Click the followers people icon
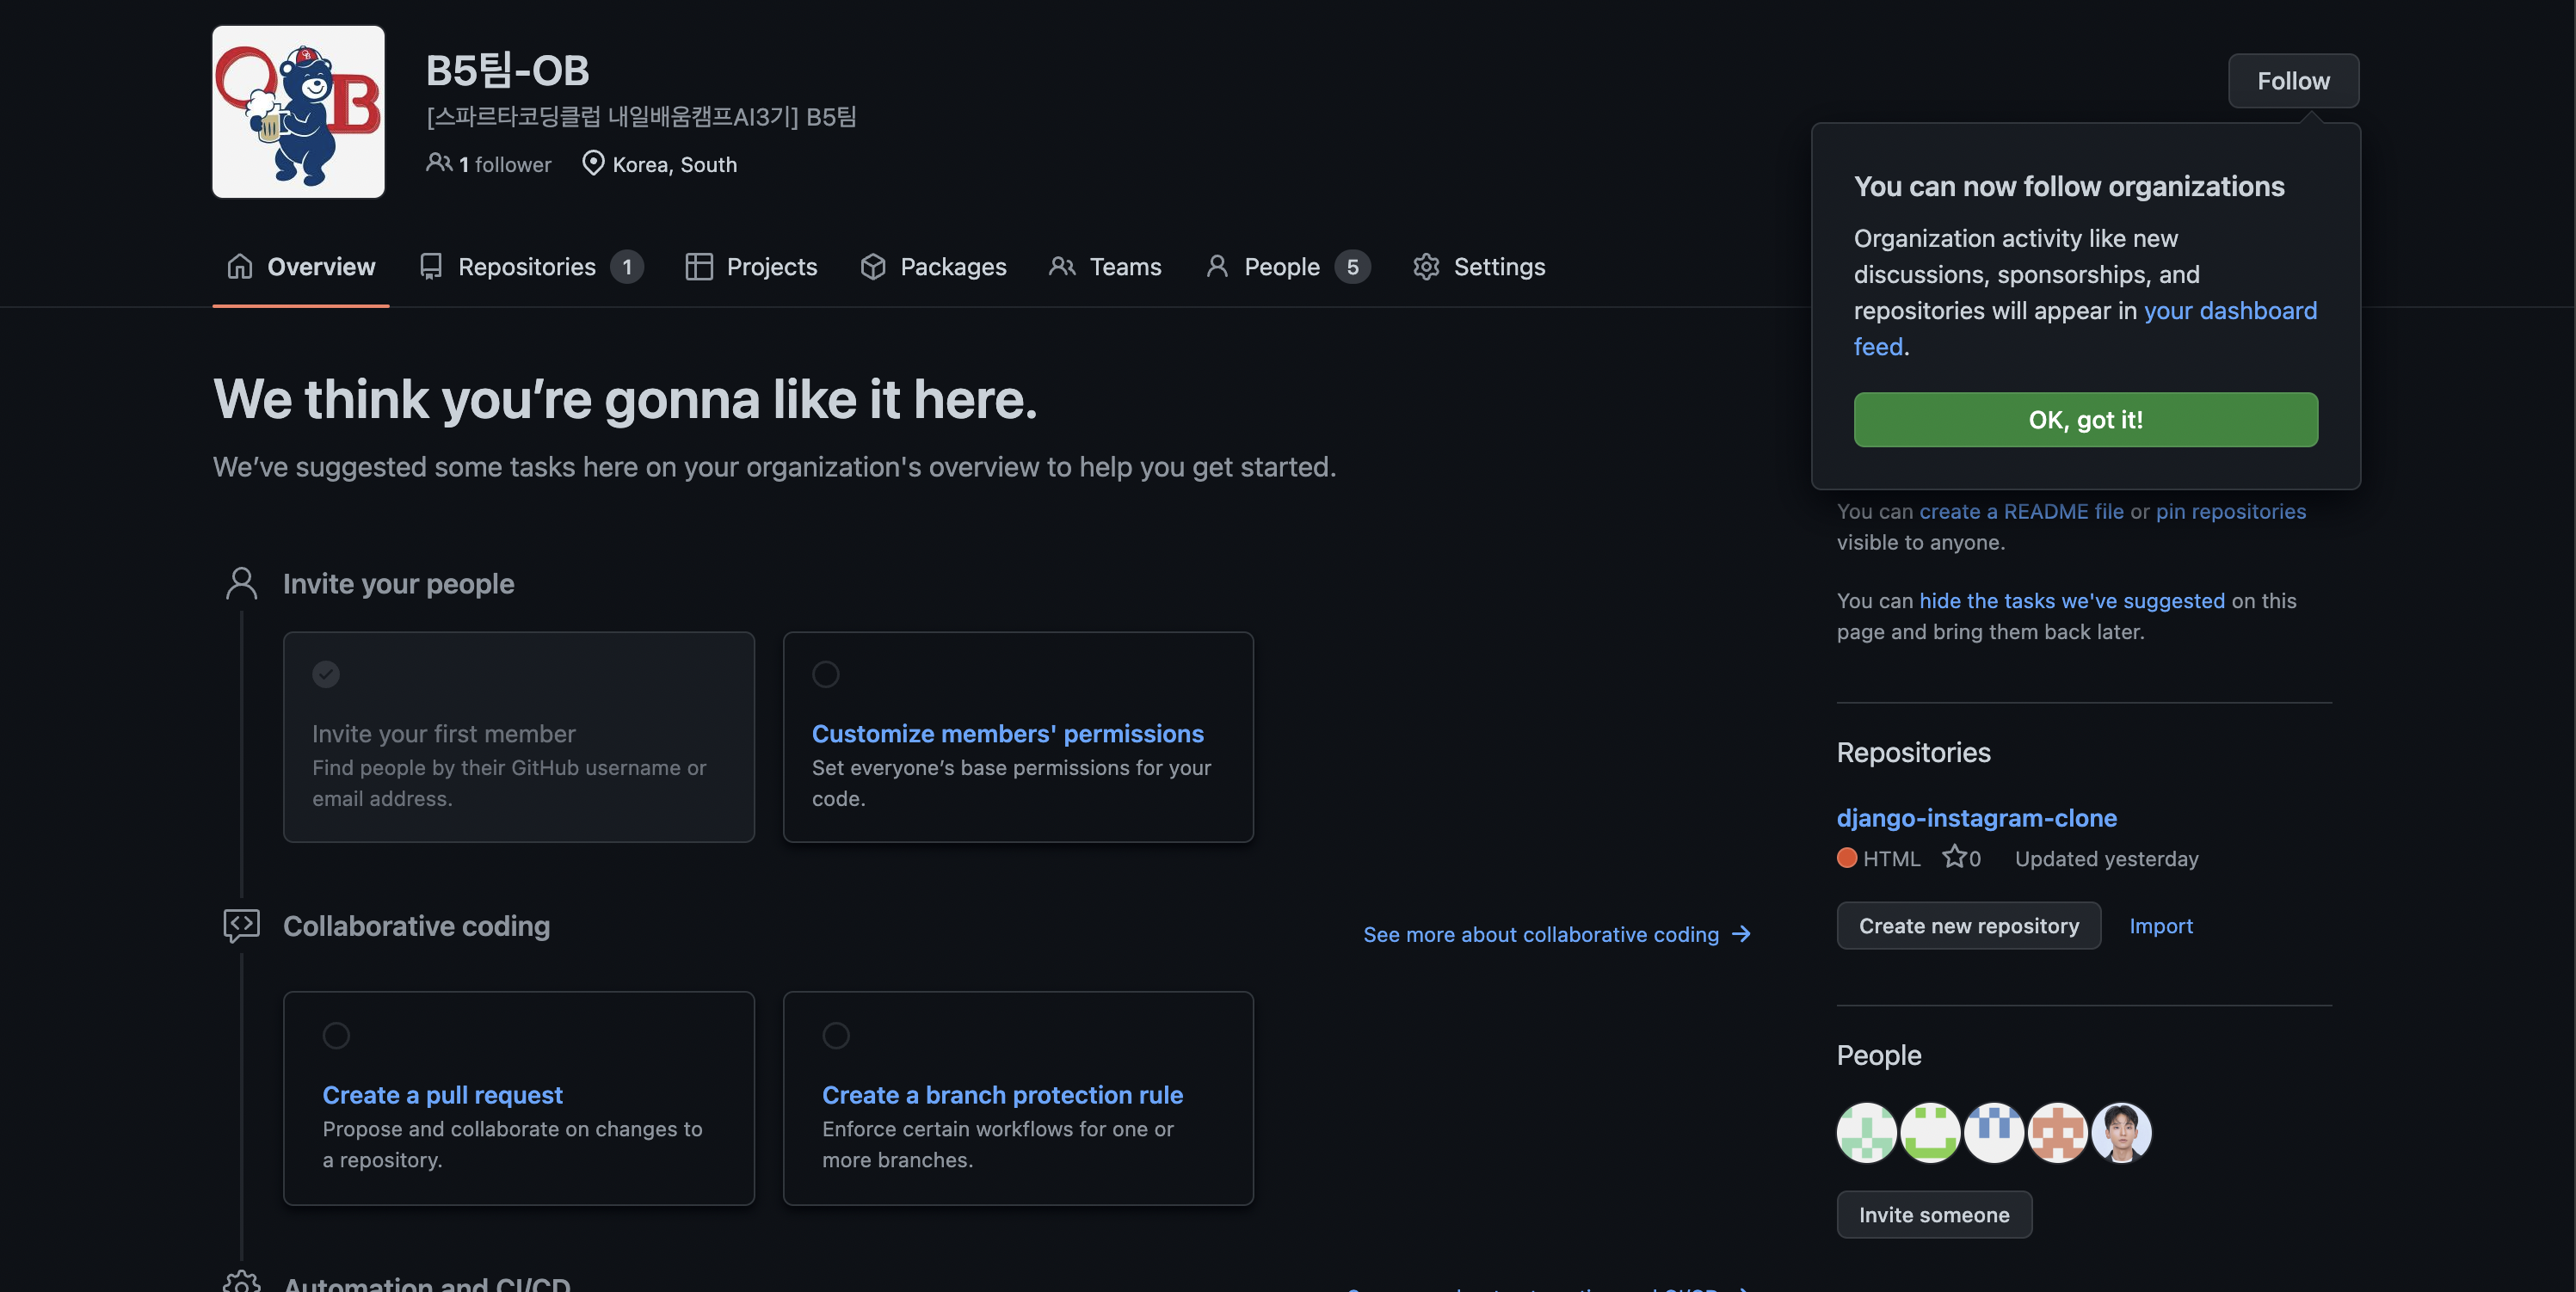This screenshot has width=2576, height=1292. click(x=438, y=162)
